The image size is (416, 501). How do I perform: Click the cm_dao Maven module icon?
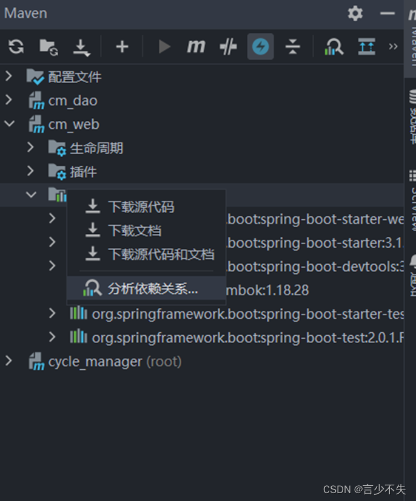[36, 100]
